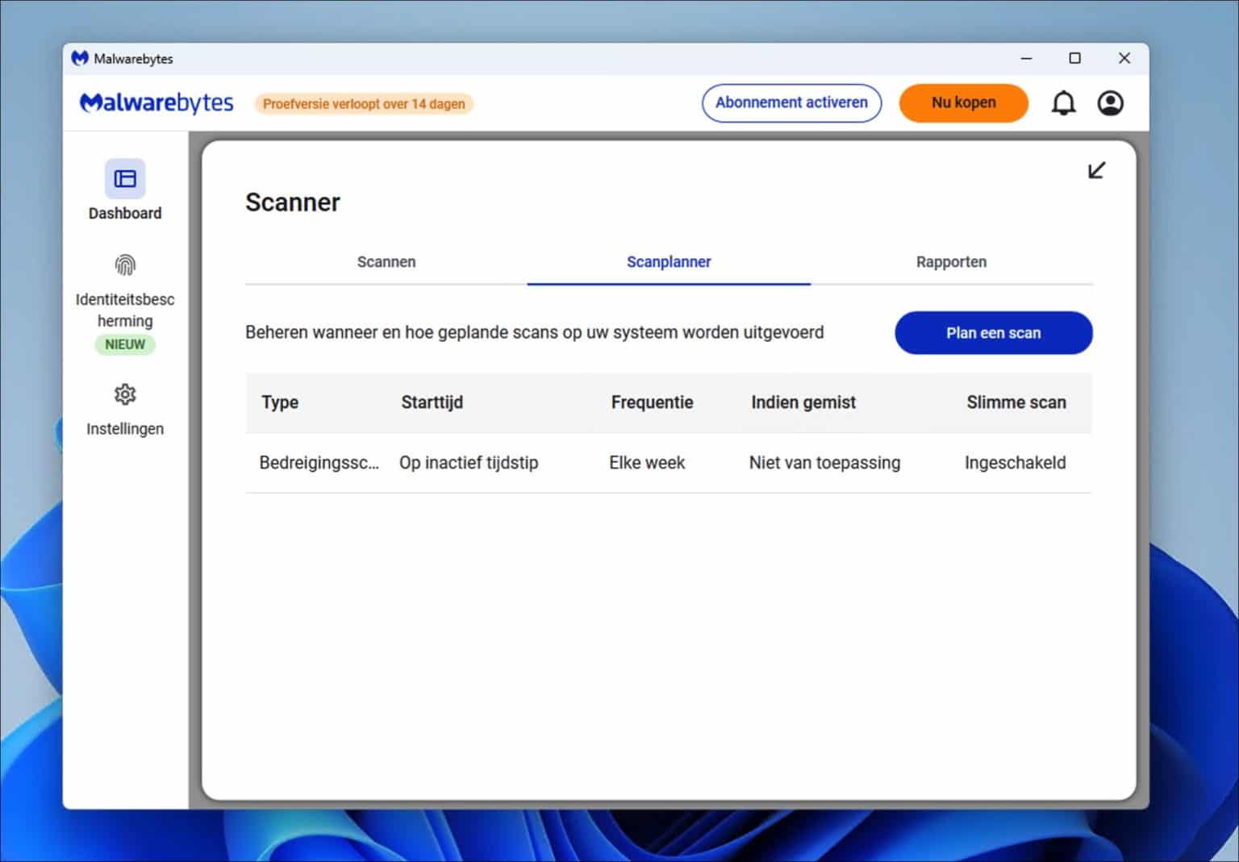Maximize the Malwarebytes window
The width and height of the screenshot is (1239, 862).
(1074, 58)
